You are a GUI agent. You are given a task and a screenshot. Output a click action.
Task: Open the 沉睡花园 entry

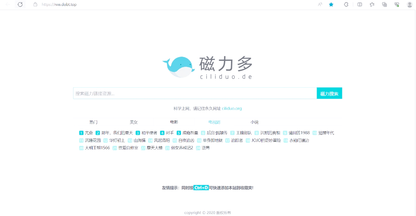(93, 141)
